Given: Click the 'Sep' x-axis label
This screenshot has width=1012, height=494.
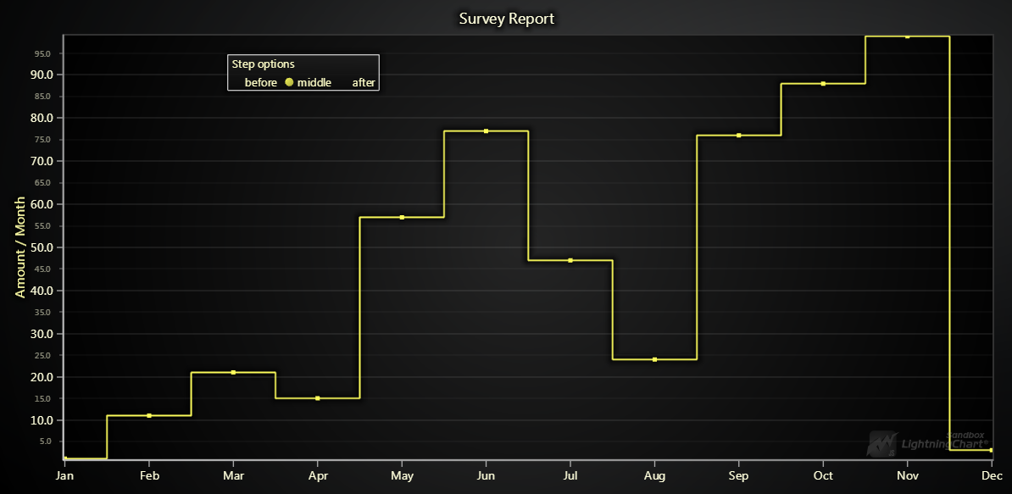Looking at the screenshot, I should [739, 476].
